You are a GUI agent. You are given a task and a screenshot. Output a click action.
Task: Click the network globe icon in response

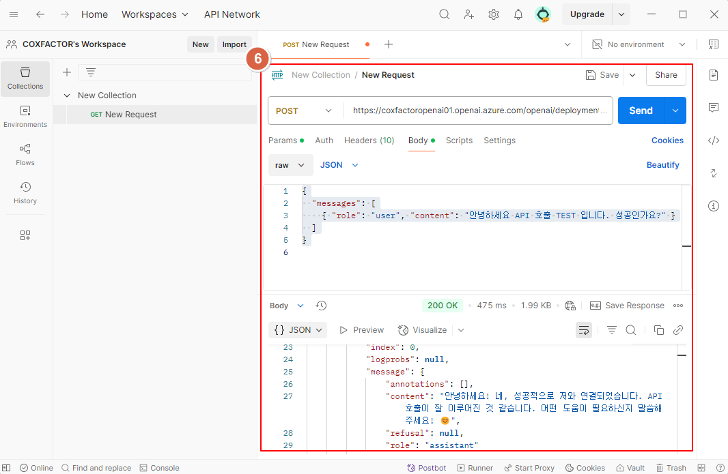point(570,306)
